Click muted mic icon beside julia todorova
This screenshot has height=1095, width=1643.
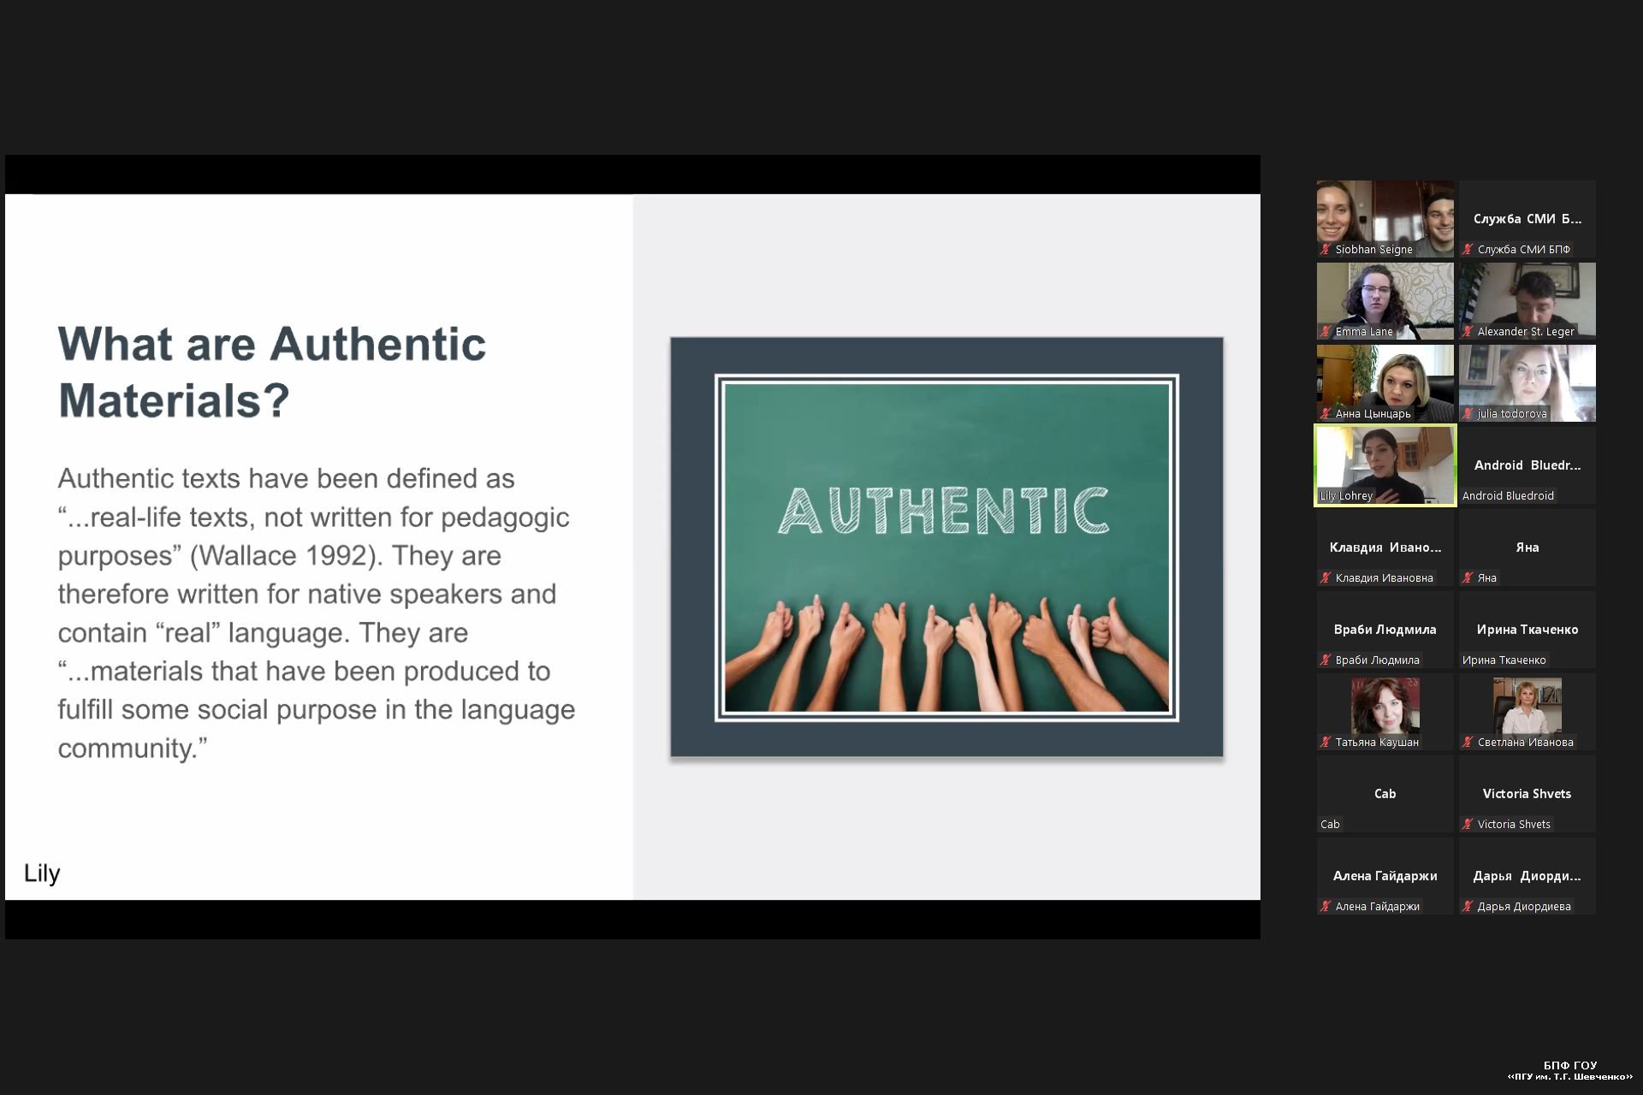[x=1468, y=414]
